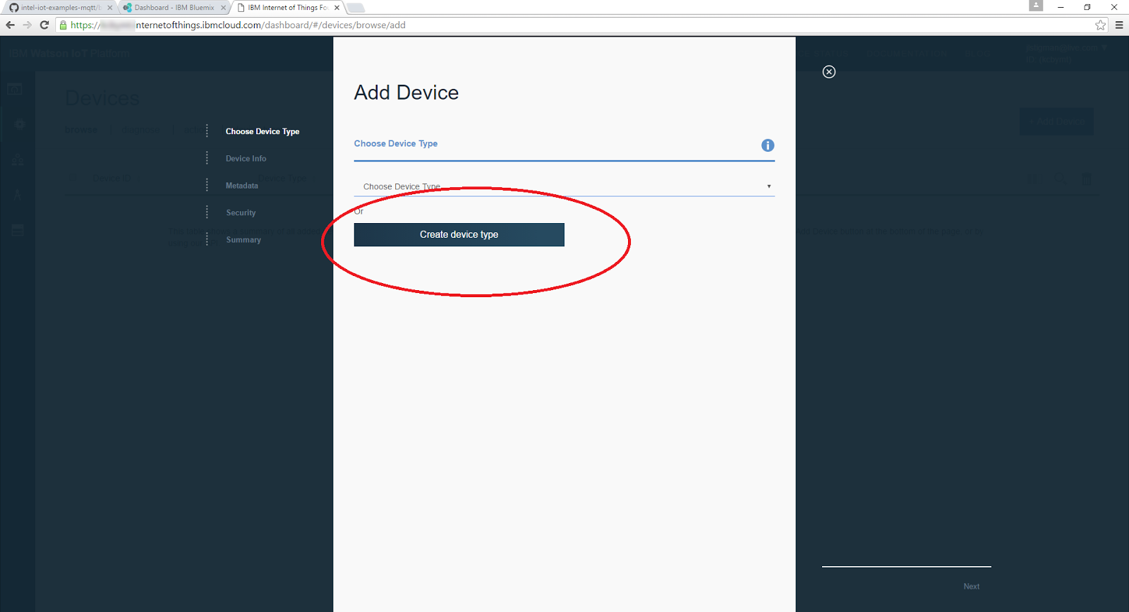This screenshot has height=612, width=1129.
Task: Select Security wizard step
Action: point(241,212)
